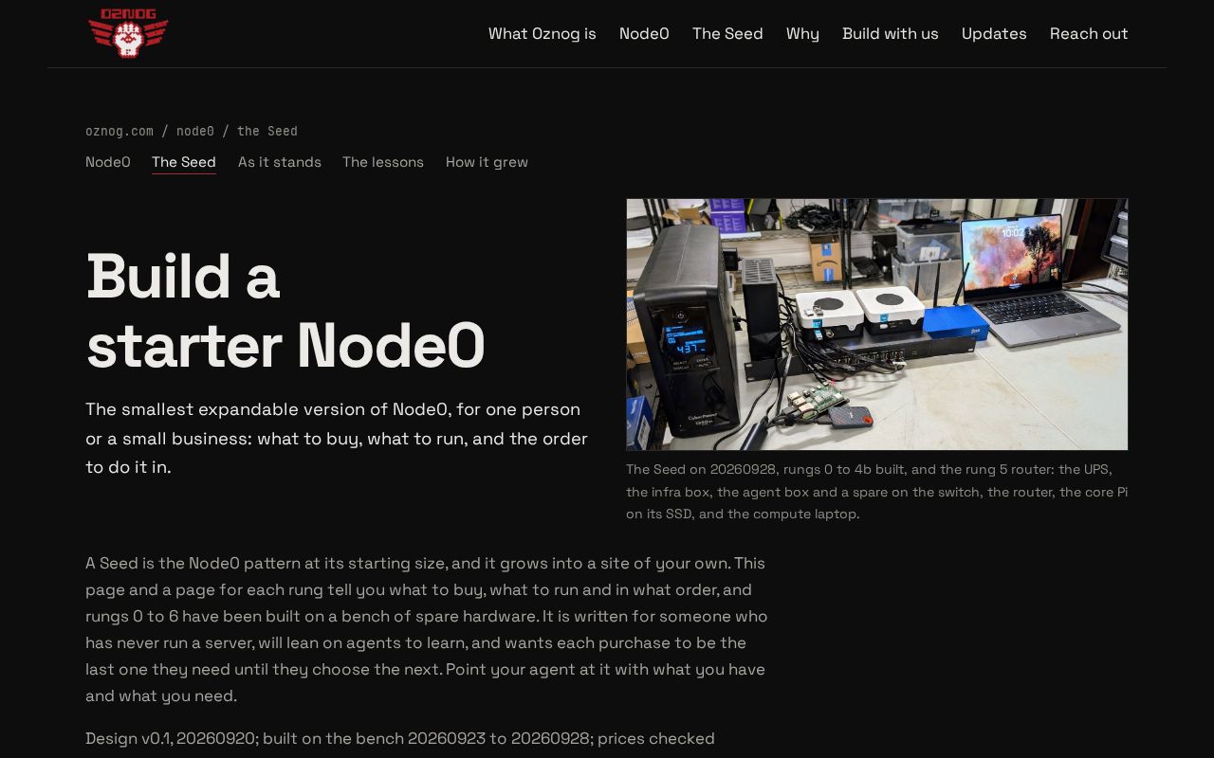Open the Build with us page

click(x=891, y=33)
